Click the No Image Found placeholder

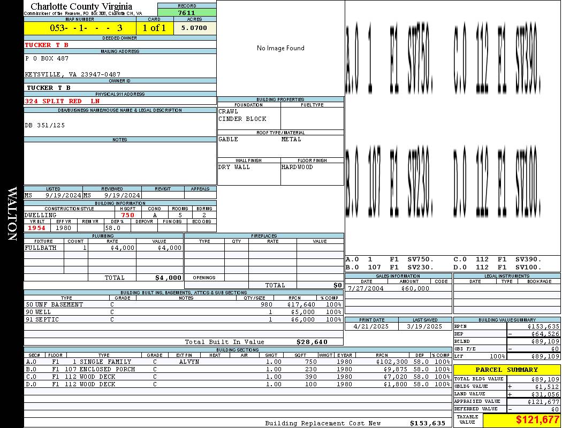pyautogui.click(x=280, y=48)
